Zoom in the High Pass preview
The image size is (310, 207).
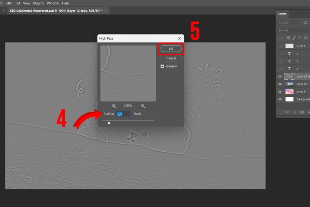[143, 106]
